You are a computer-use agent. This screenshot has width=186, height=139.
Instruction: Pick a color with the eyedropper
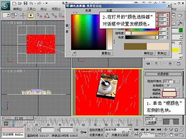pos(74,53)
